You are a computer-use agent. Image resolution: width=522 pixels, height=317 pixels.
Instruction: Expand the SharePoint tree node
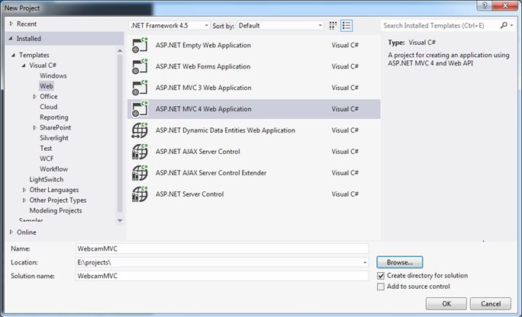pos(34,127)
